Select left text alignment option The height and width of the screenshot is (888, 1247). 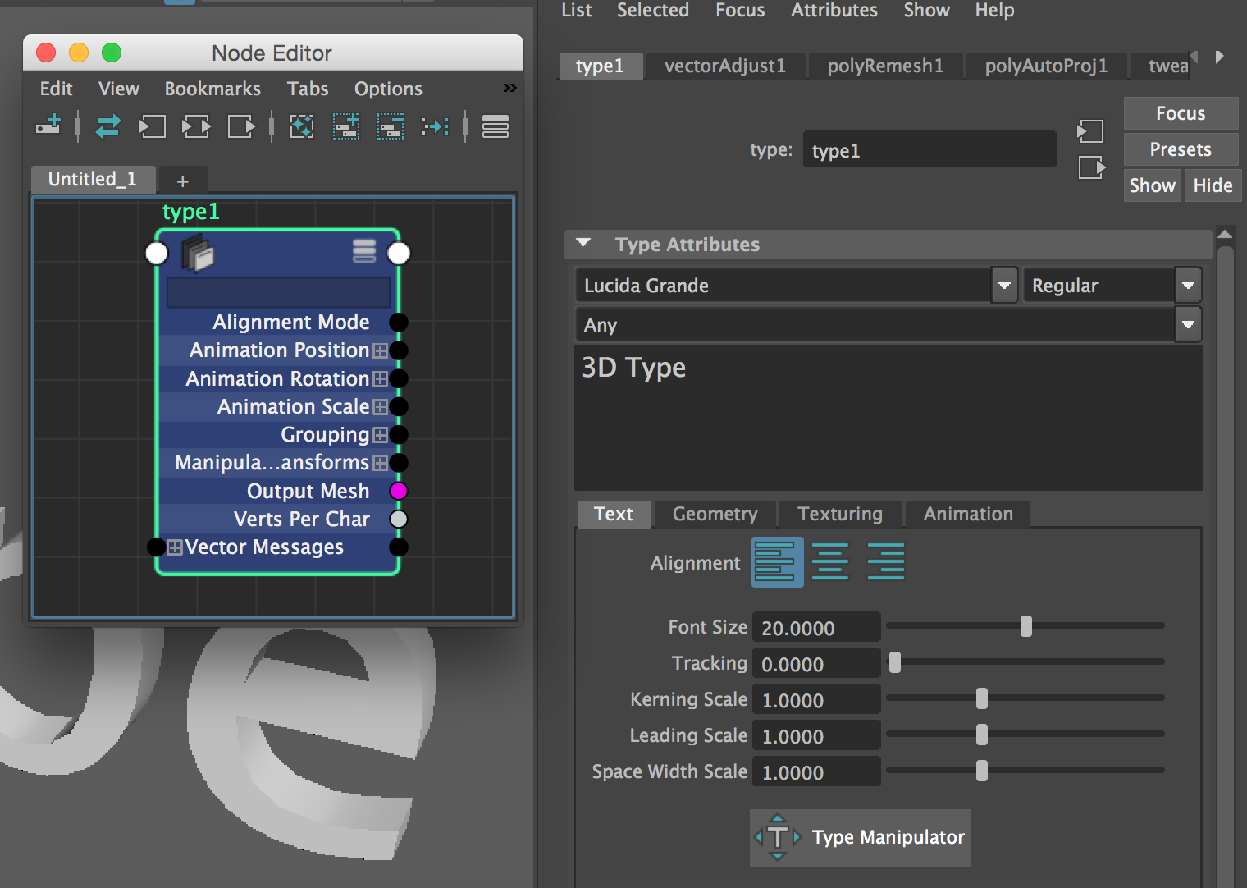point(777,561)
